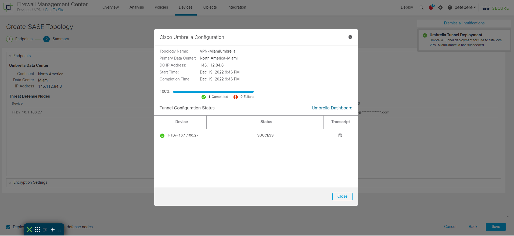Viewport: 514px width, 236px height.
Task: Open the Umbrella Dashboard link
Action: coord(332,108)
